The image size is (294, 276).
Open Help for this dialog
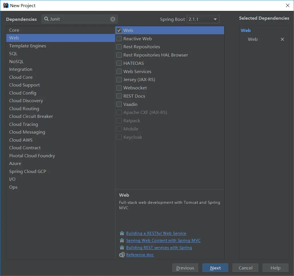tap(275, 268)
